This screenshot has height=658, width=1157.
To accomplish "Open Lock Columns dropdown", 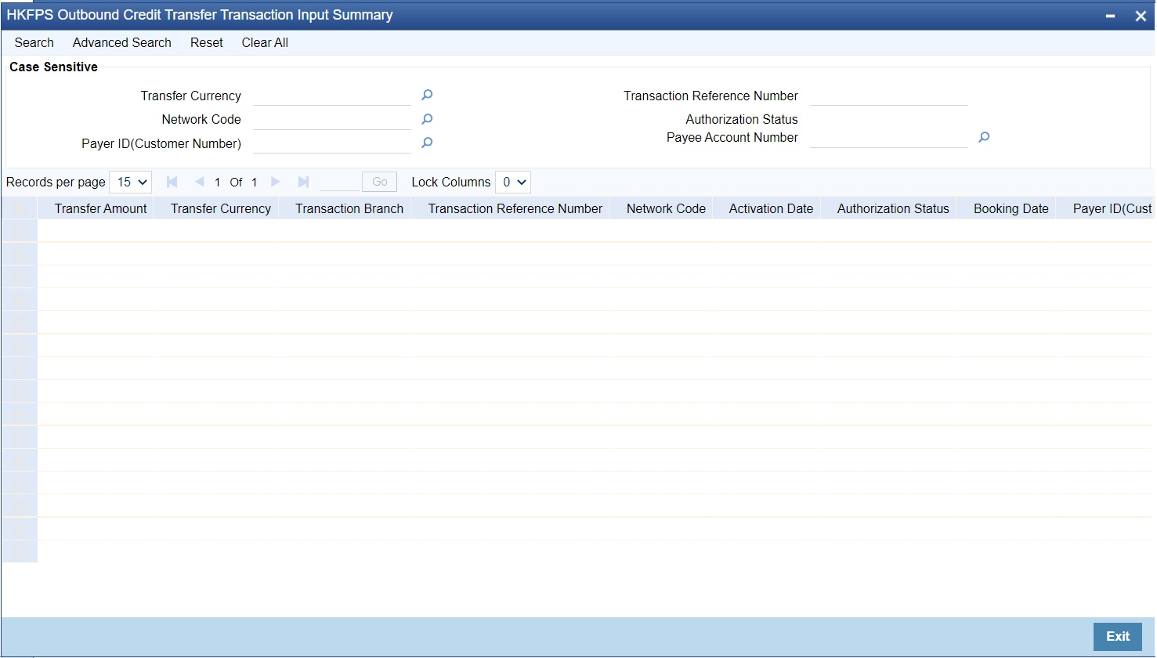I will coord(513,183).
